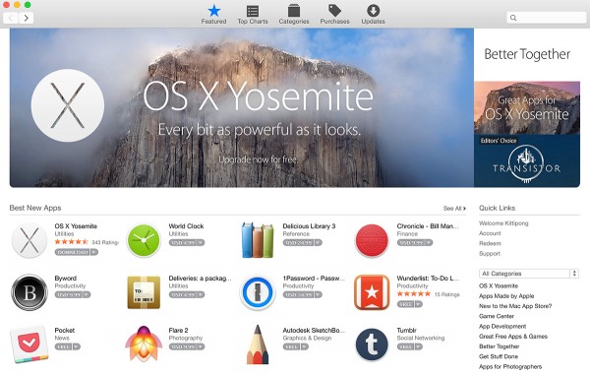Screen dimensions: 590x375
Task: Open the Delicious Library 3 bookshelf icon
Action: (258, 240)
